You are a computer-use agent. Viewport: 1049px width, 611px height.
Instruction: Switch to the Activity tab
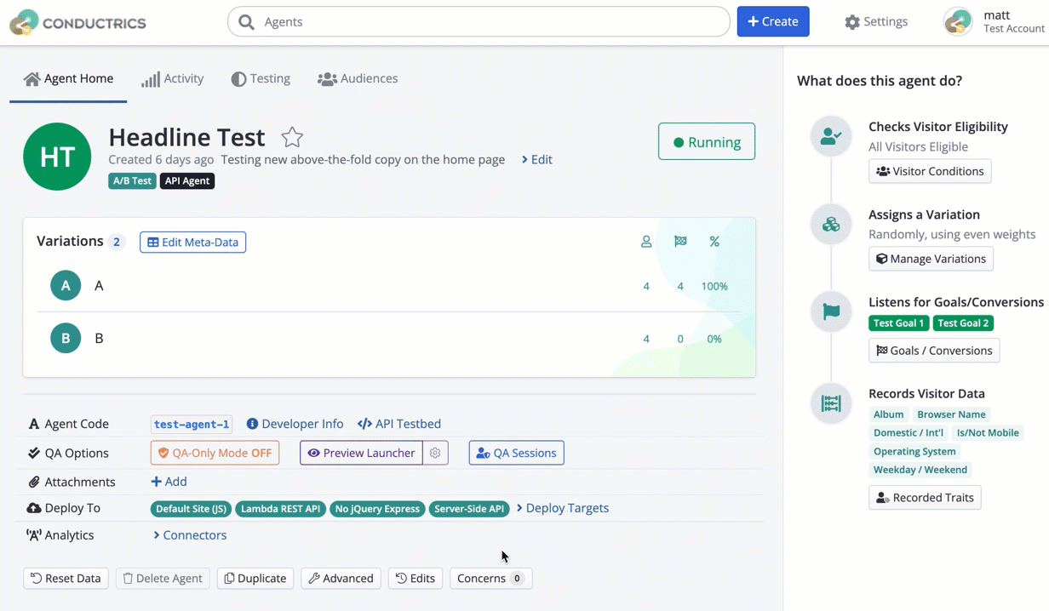click(173, 78)
